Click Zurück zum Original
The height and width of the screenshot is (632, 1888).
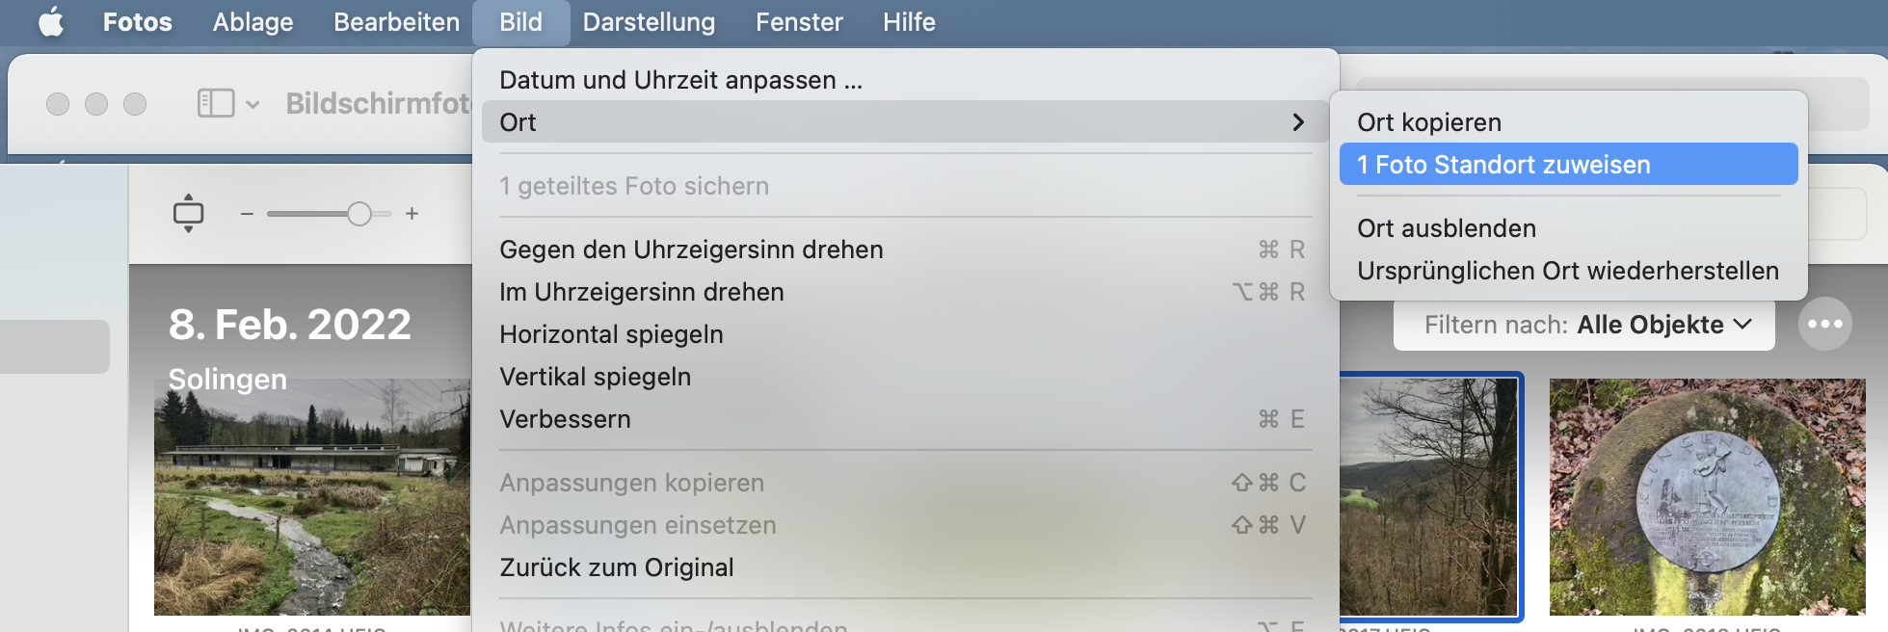tap(616, 567)
